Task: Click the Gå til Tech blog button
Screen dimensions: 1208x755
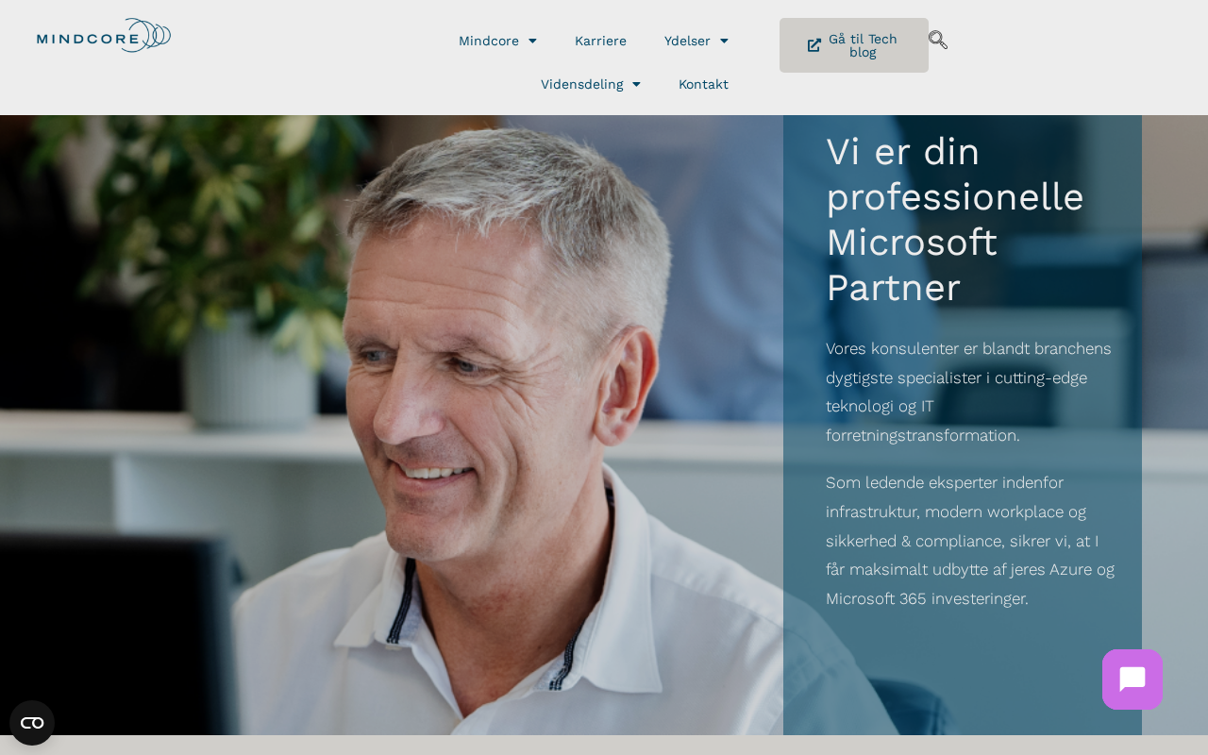Action: click(854, 45)
